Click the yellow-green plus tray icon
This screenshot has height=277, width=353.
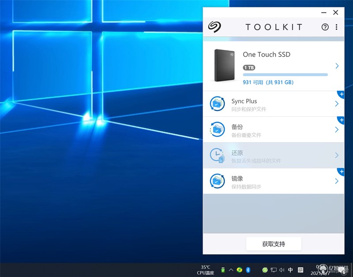(240, 270)
